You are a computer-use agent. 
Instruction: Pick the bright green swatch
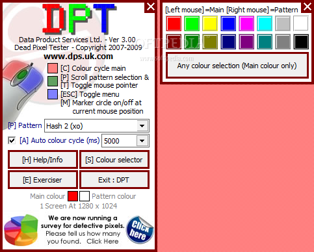[192, 23]
